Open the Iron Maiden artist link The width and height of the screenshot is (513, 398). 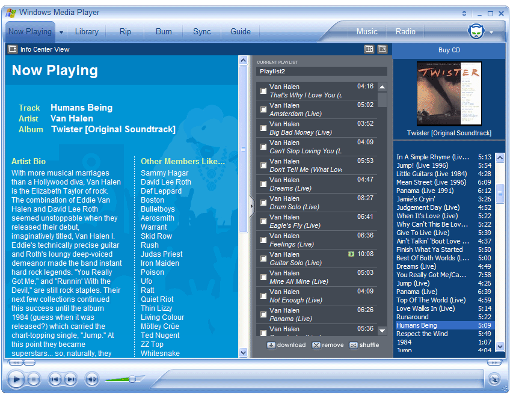tap(159, 263)
